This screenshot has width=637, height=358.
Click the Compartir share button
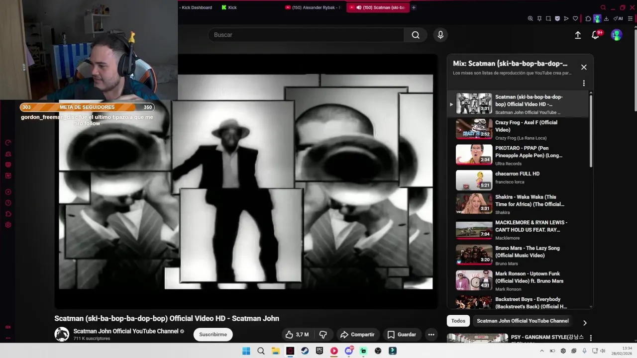pyautogui.click(x=357, y=335)
